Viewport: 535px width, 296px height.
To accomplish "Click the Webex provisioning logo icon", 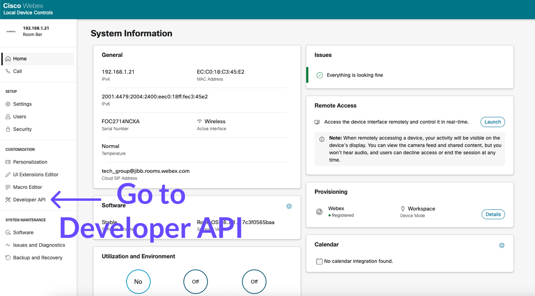I will tap(319, 212).
